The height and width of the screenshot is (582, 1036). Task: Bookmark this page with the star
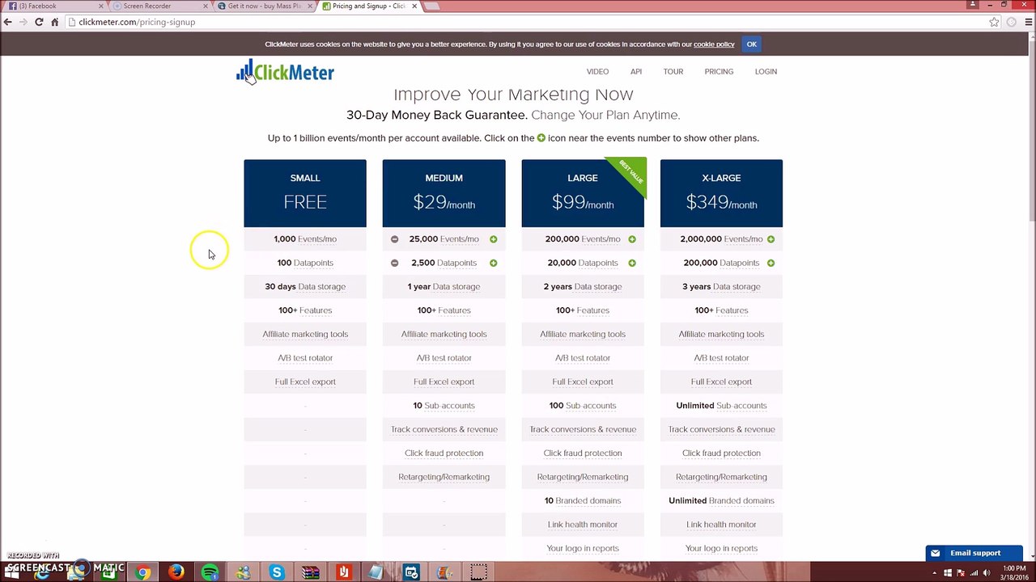coord(994,22)
